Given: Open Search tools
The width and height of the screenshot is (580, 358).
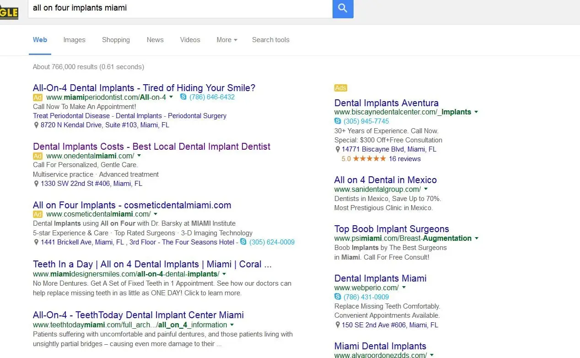Looking at the screenshot, I should pos(271,40).
